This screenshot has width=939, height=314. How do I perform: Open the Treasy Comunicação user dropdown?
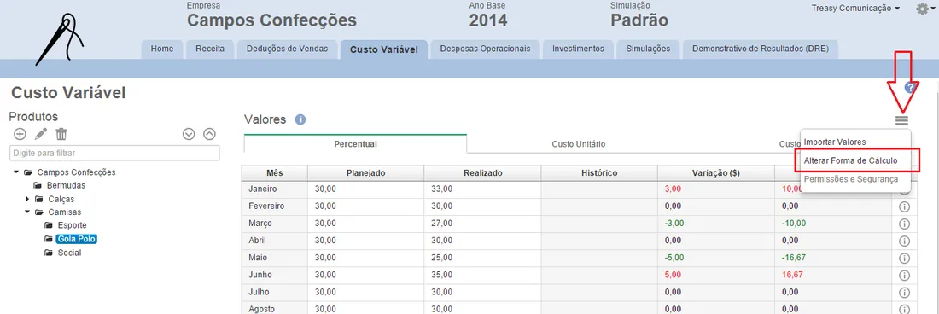[x=855, y=9]
